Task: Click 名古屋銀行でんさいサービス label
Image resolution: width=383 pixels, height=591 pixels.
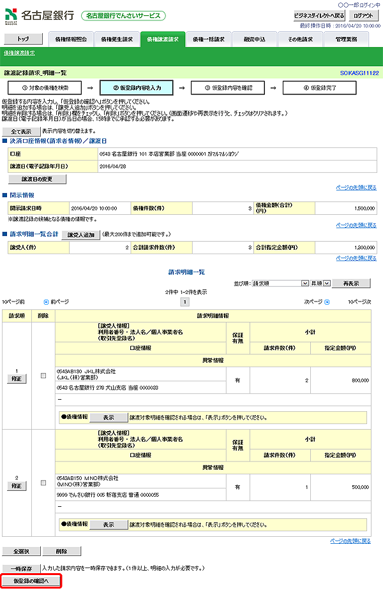Action: click(x=123, y=16)
